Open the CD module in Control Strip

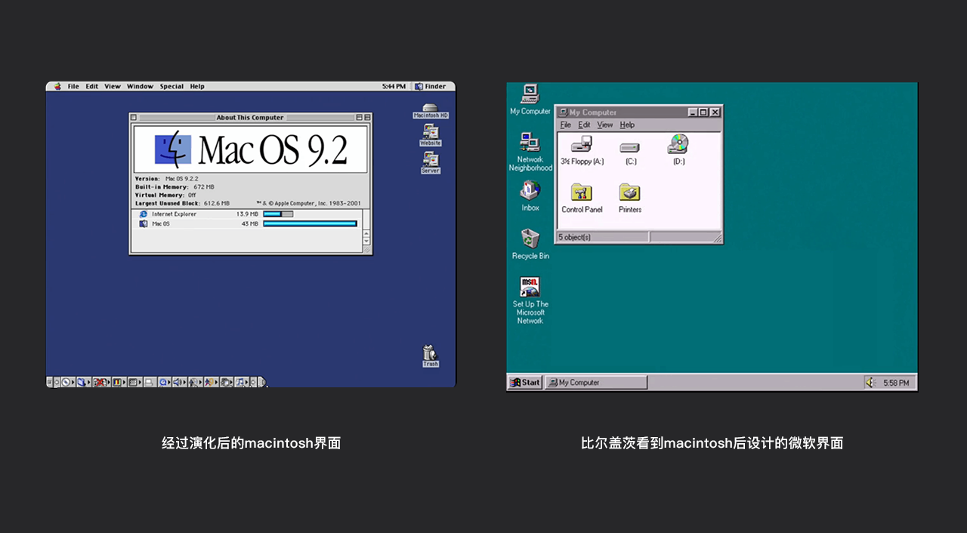(69, 382)
